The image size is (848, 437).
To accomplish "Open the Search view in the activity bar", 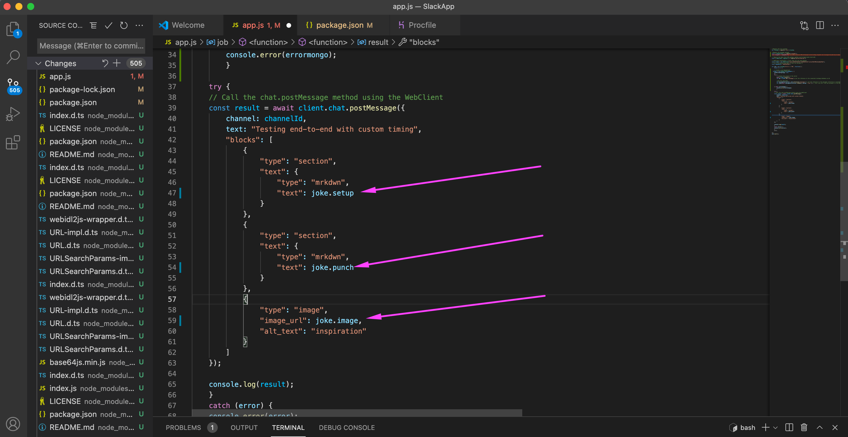I will [x=13, y=57].
